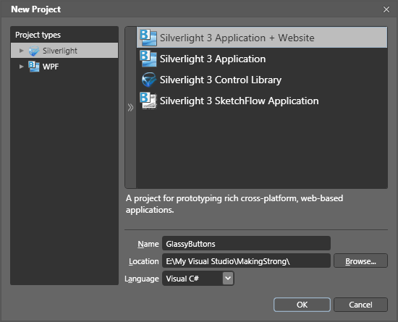
Task: Click the Cancel button
Action: [x=360, y=305]
